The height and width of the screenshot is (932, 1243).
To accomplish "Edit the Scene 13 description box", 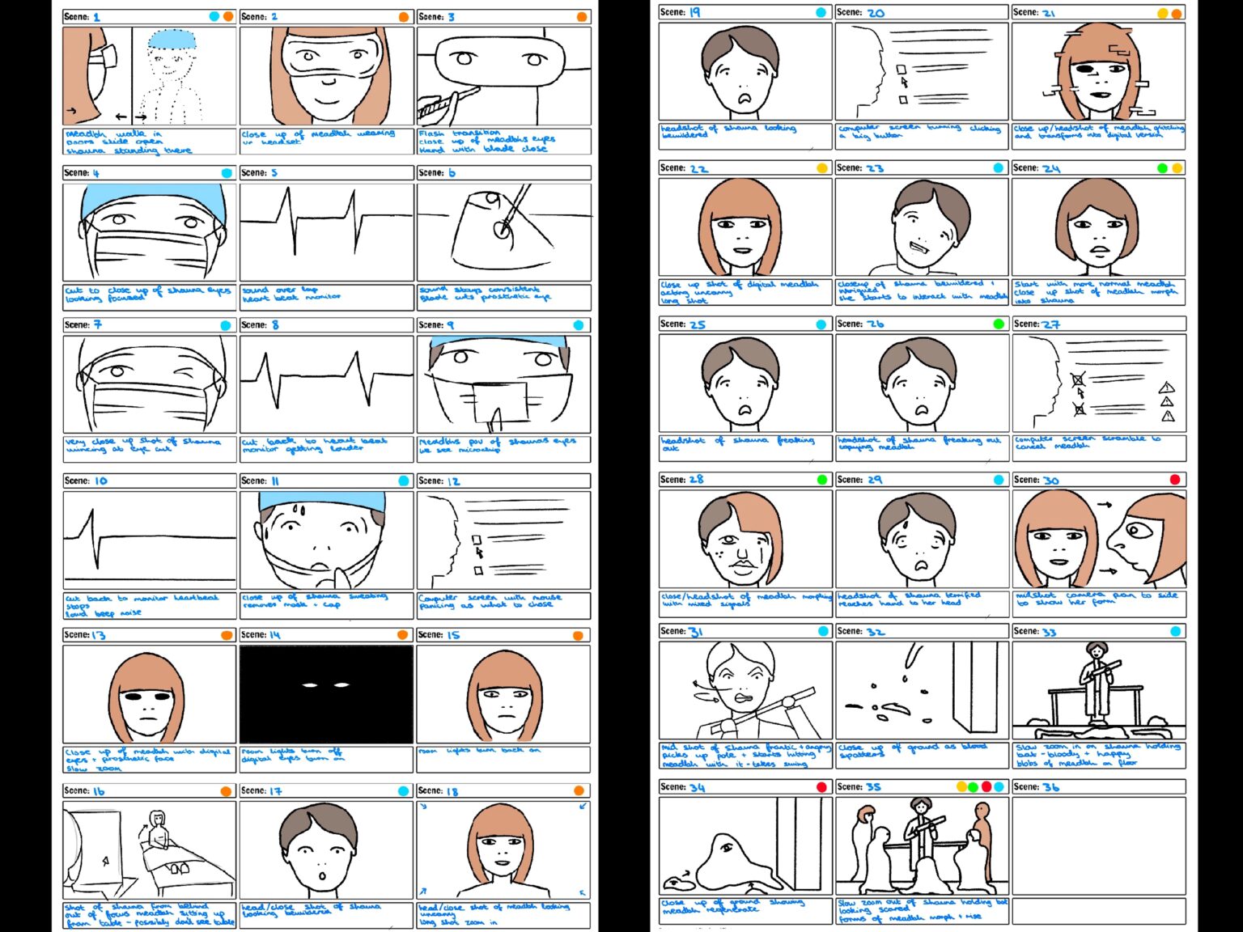I will [150, 760].
